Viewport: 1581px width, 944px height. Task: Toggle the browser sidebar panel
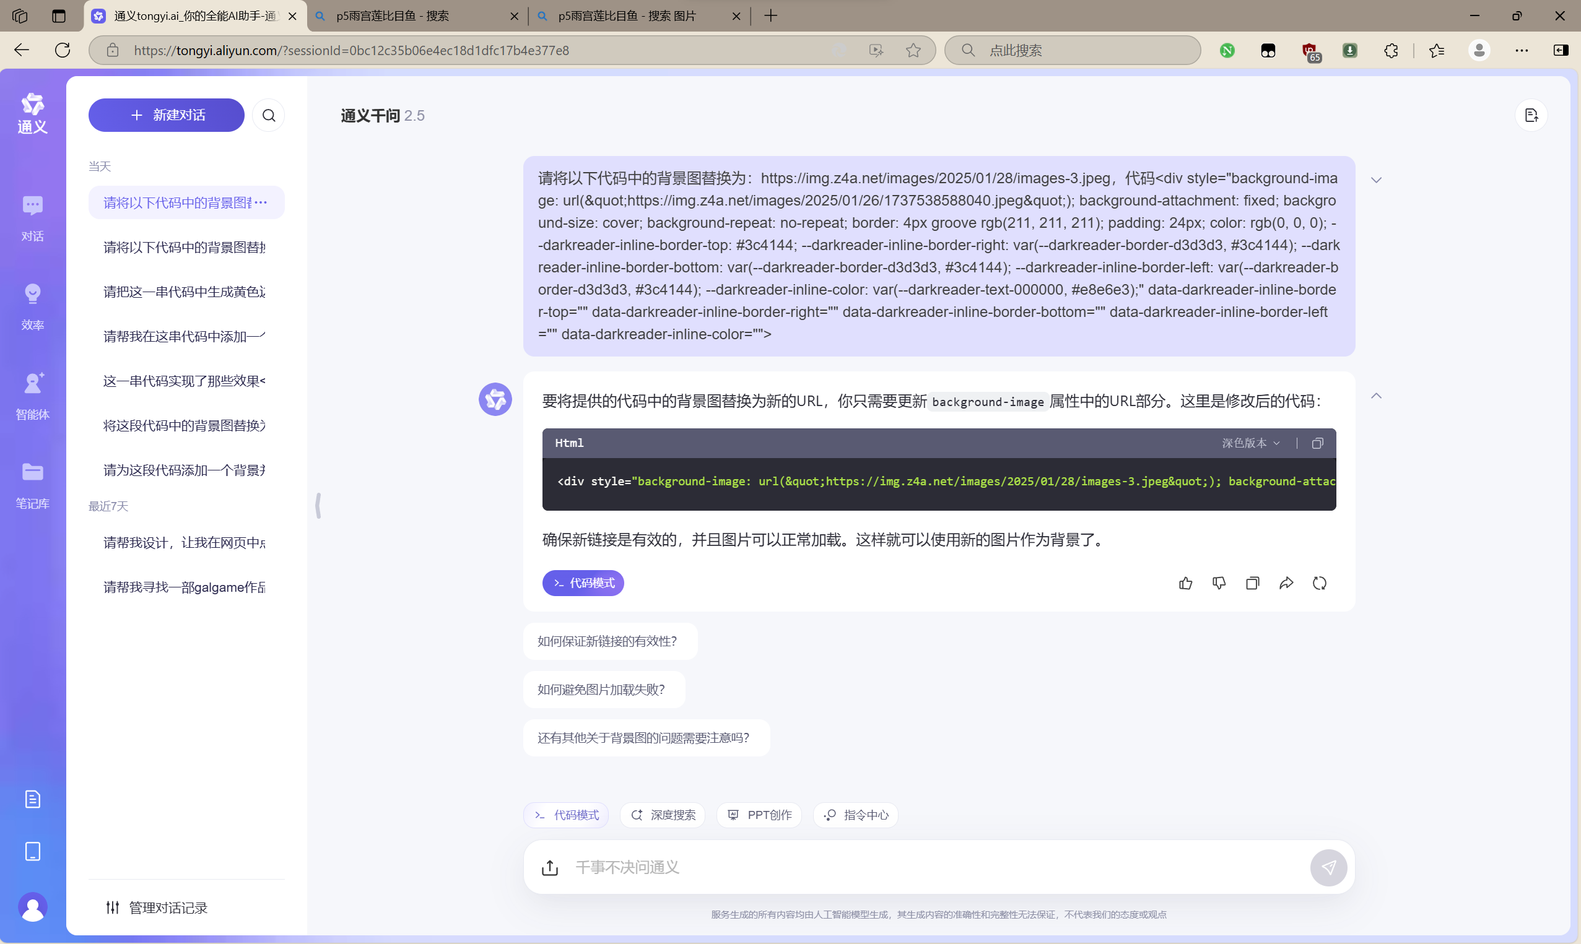pos(1561,50)
